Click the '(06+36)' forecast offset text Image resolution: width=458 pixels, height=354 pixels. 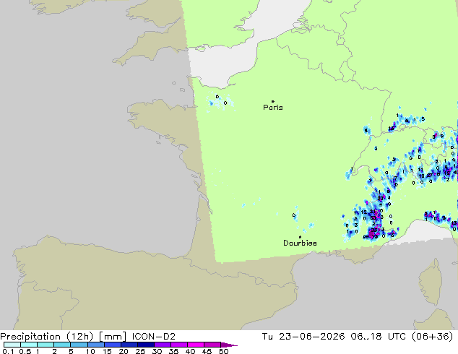tap(432, 337)
